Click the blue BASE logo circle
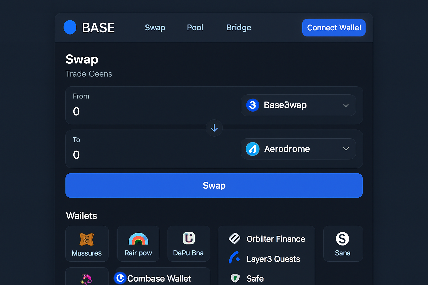 (x=70, y=27)
